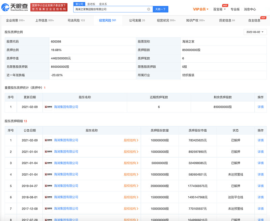
Task: Click the company logo in the 重要股东质押统计 row
Action: (49, 107)
